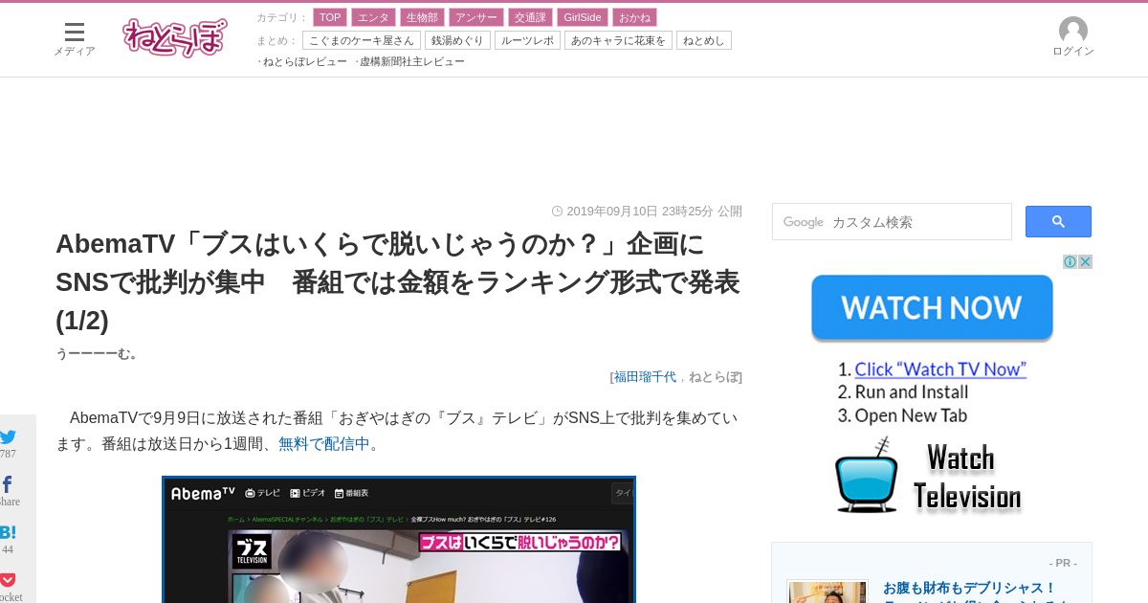Follow the 無料で配信中 link

(x=324, y=444)
